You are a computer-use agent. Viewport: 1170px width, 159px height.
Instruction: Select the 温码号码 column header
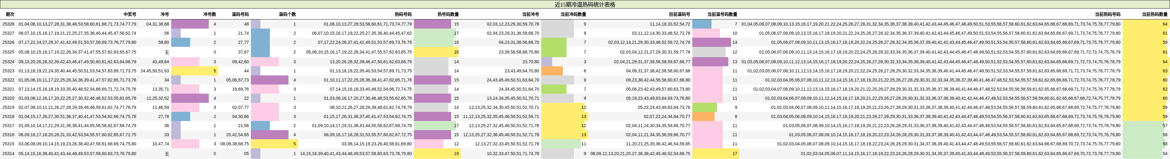point(240,15)
